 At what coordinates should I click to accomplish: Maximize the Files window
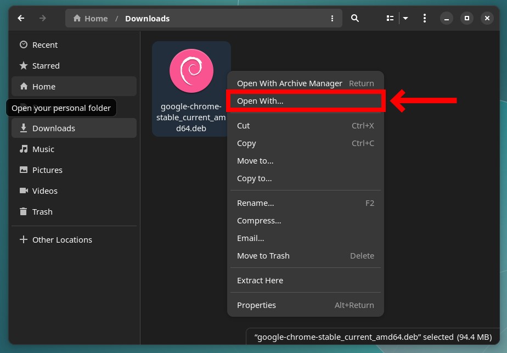pos(467,19)
